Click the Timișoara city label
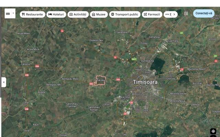Screen dimensions: 220x137 click(x=145, y=82)
